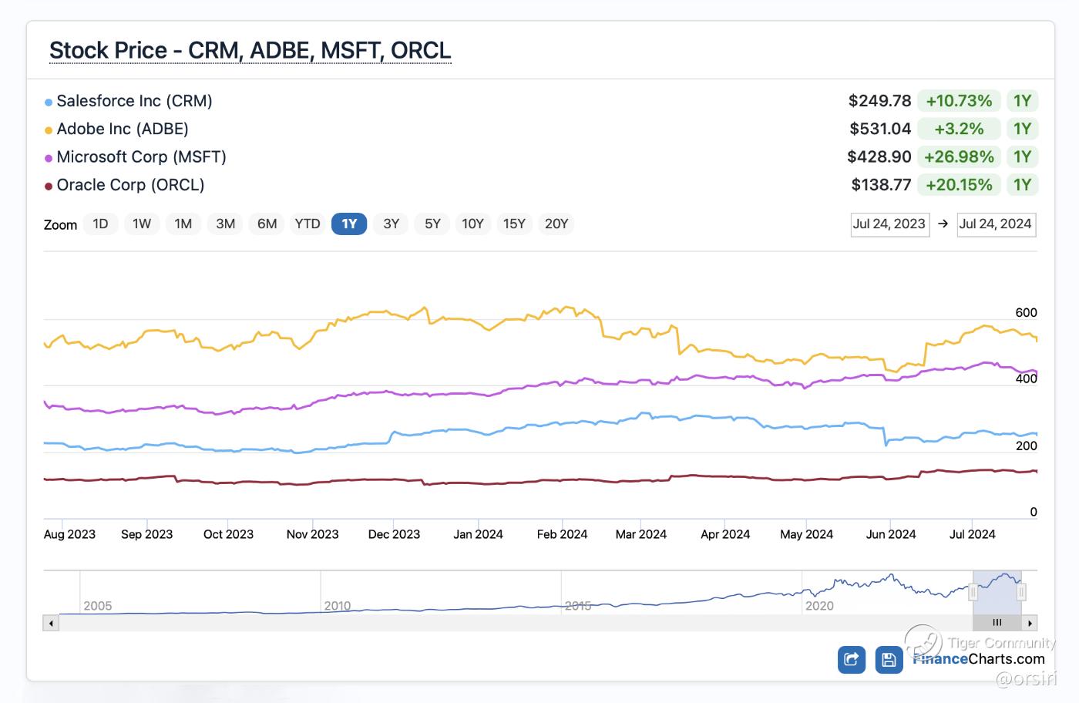This screenshot has height=703, width=1079.
Task: Toggle Oracle Corp (ORCL) series in legend
Action: (x=130, y=185)
